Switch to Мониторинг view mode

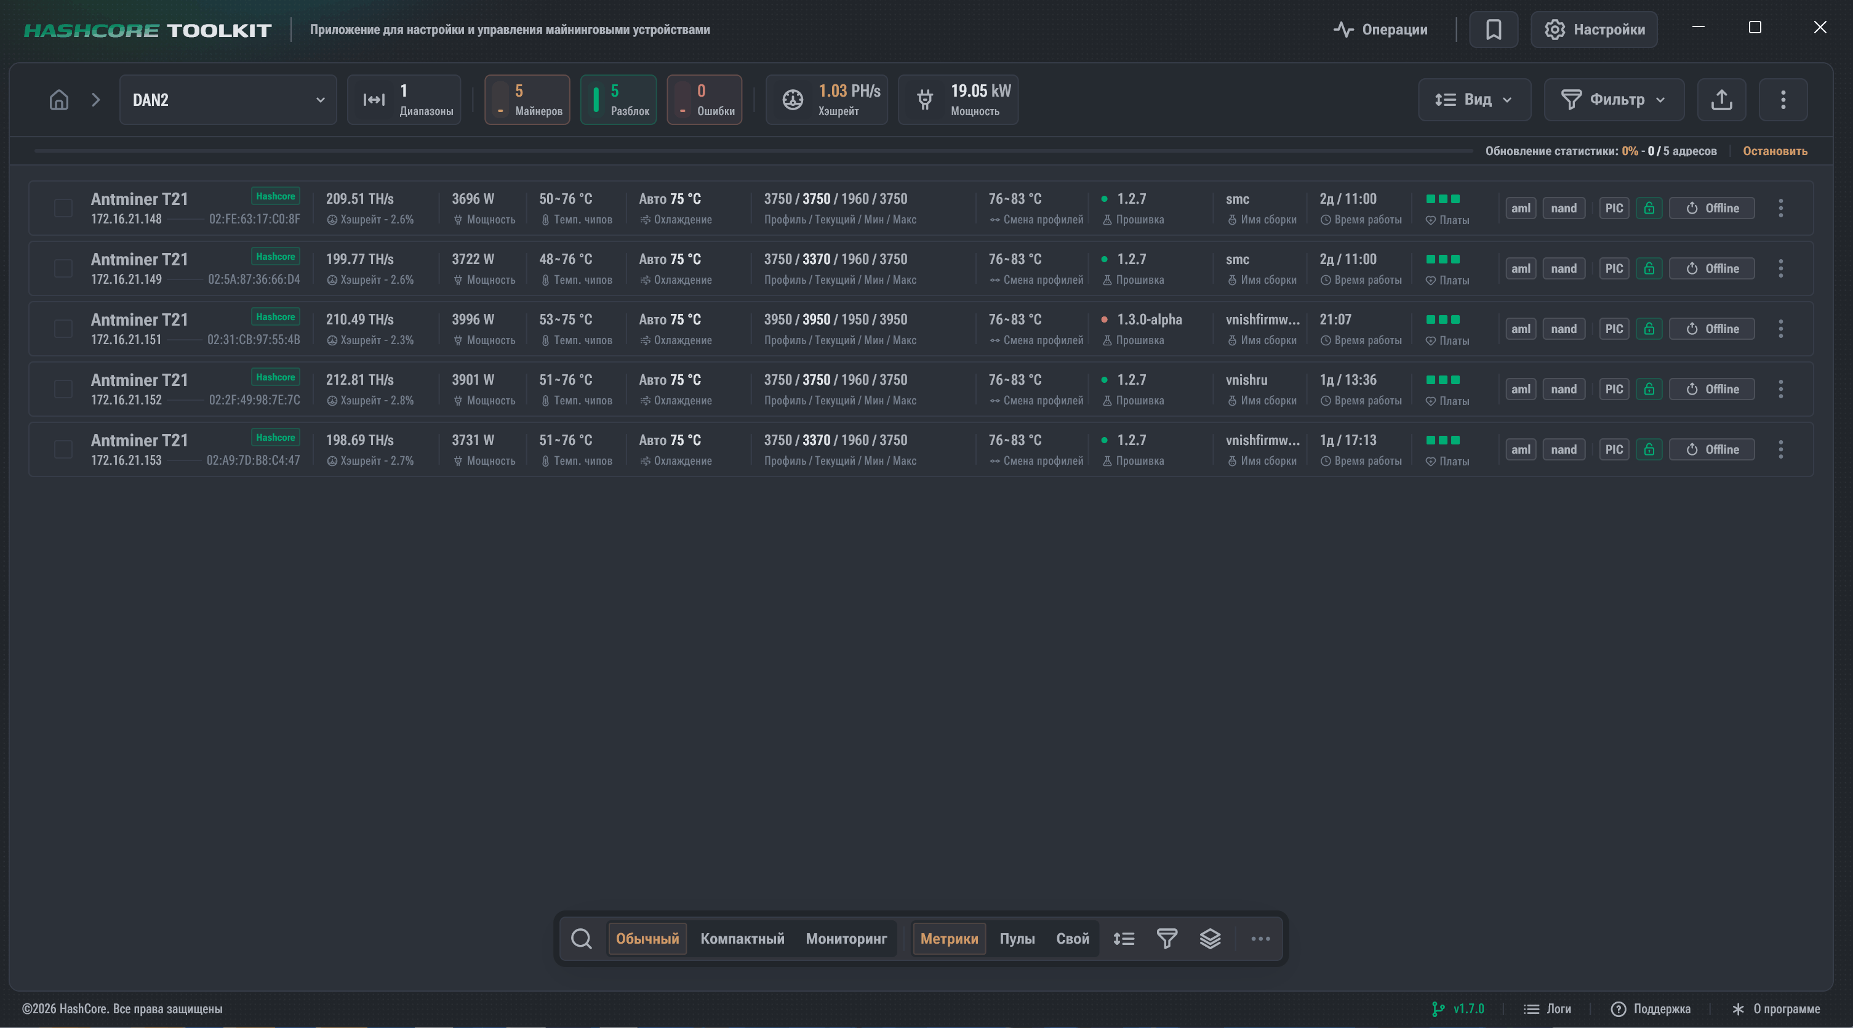(846, 939)
